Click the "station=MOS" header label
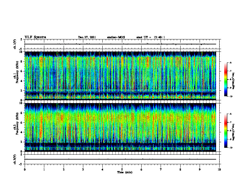 click(116, 37)
